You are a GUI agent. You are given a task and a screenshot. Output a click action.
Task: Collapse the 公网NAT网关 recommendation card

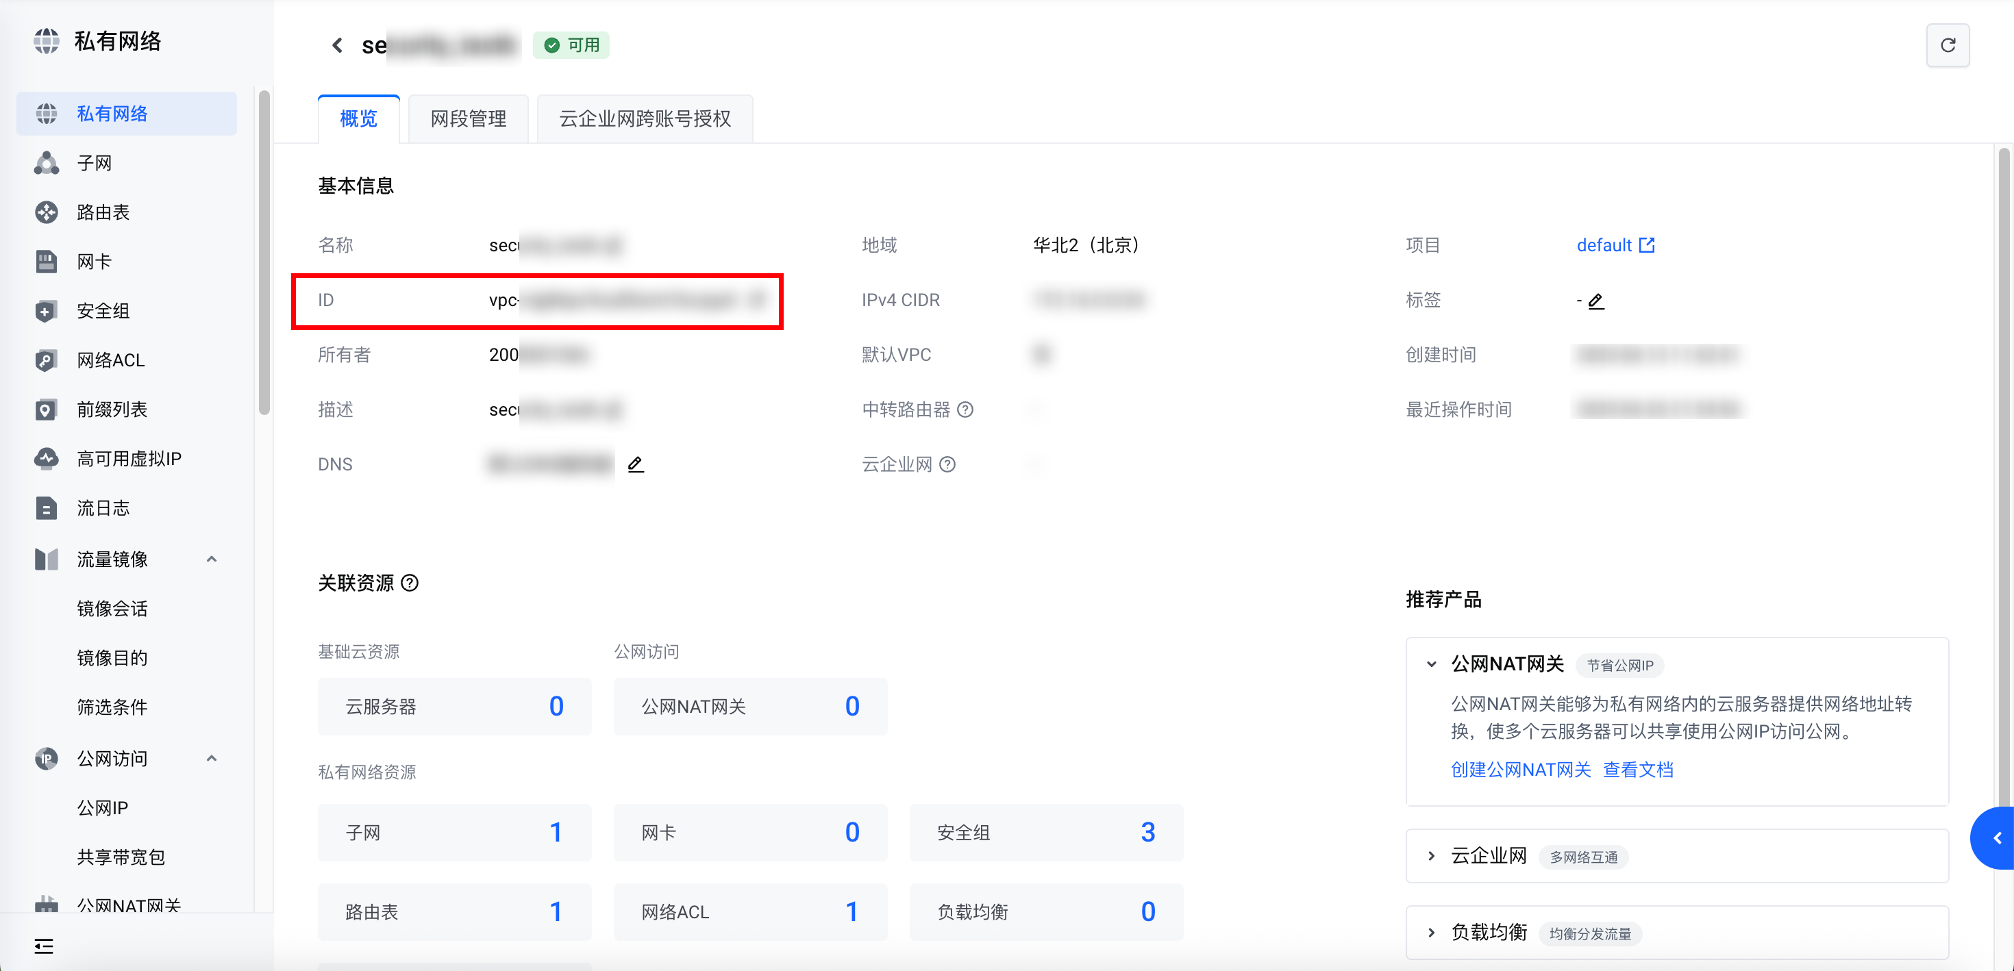pyautogui.click(x=1431, y=664)
